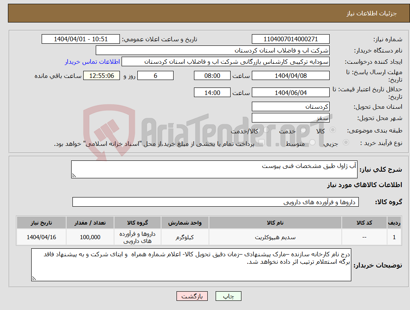Image resolution: width=410 pixels, height=310 pixels.
Task: Click the تعداد / مقدار column header
Action: [90, 223]
